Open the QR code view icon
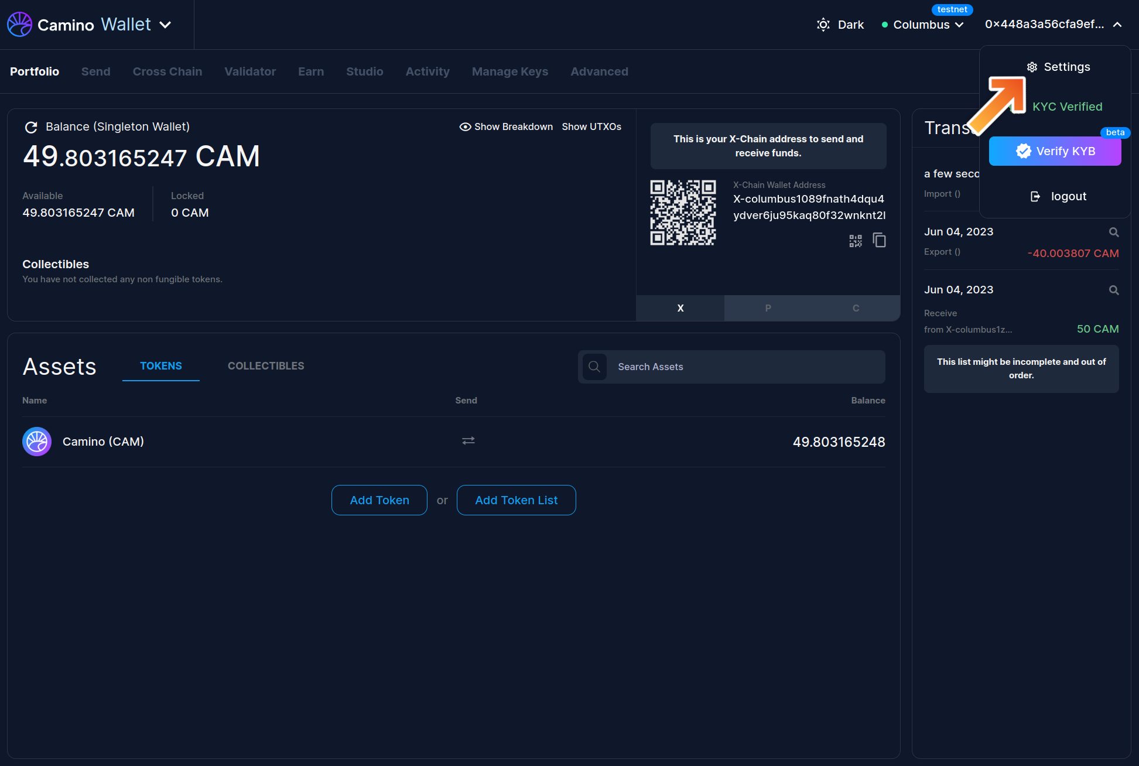This screenshot has height=766, width=1139. point(856,241)
